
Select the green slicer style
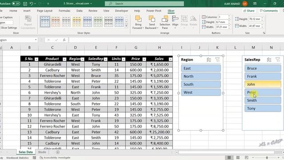tap(98, 22)
